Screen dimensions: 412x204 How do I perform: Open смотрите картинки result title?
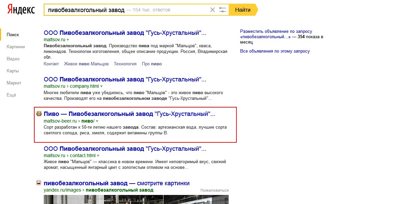117,183
